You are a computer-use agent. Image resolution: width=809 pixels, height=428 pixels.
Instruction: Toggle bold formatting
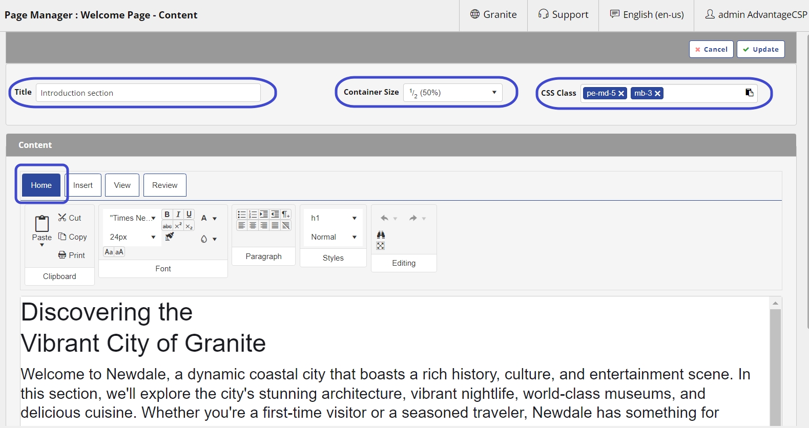pyautogui.click(x=167, y=215)
